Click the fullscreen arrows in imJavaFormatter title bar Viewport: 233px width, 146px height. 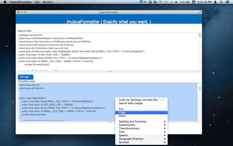pyautogui.click(x=200, y=12)
